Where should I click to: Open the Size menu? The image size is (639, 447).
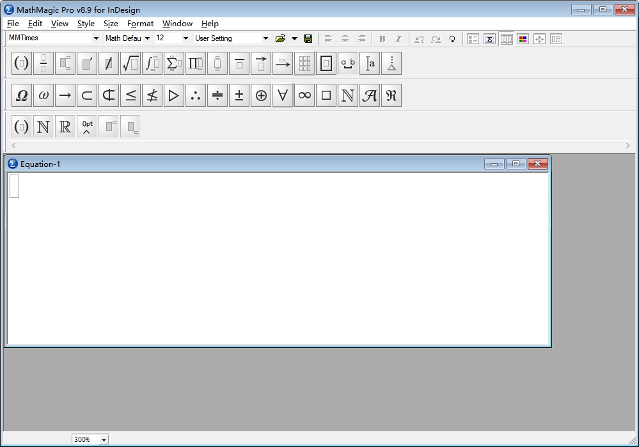point(111,24)
